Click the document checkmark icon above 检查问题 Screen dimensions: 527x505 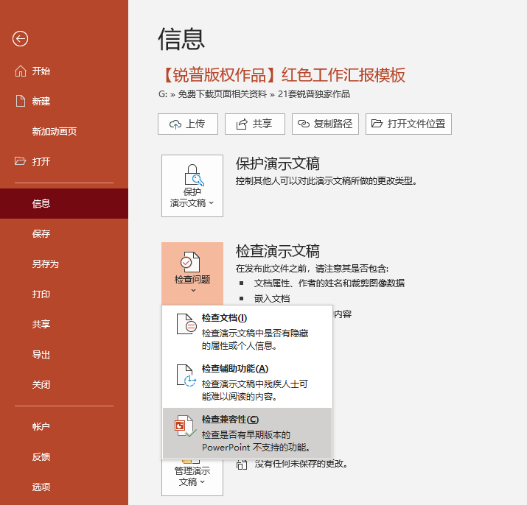(x=190, y=262)
